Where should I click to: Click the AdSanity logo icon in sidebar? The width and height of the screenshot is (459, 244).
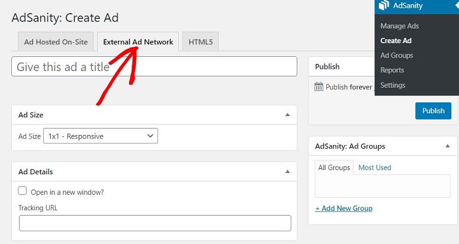[x=384, y=5]
